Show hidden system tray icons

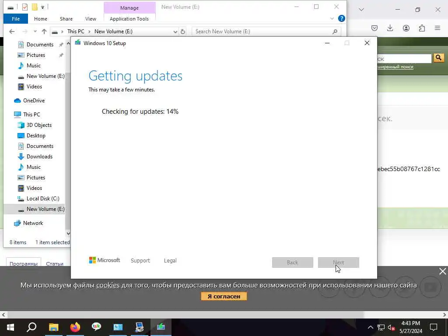[370, 327]
